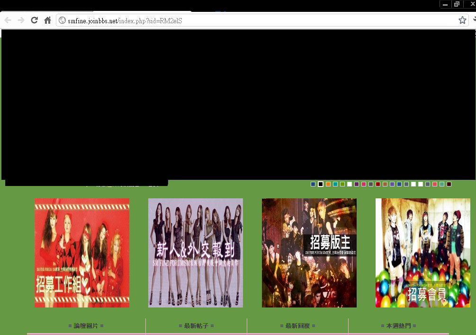Viewport: 476px width, 335px height.
Task: Switch to the 本週熱門 tab
Action: [399, 326]
